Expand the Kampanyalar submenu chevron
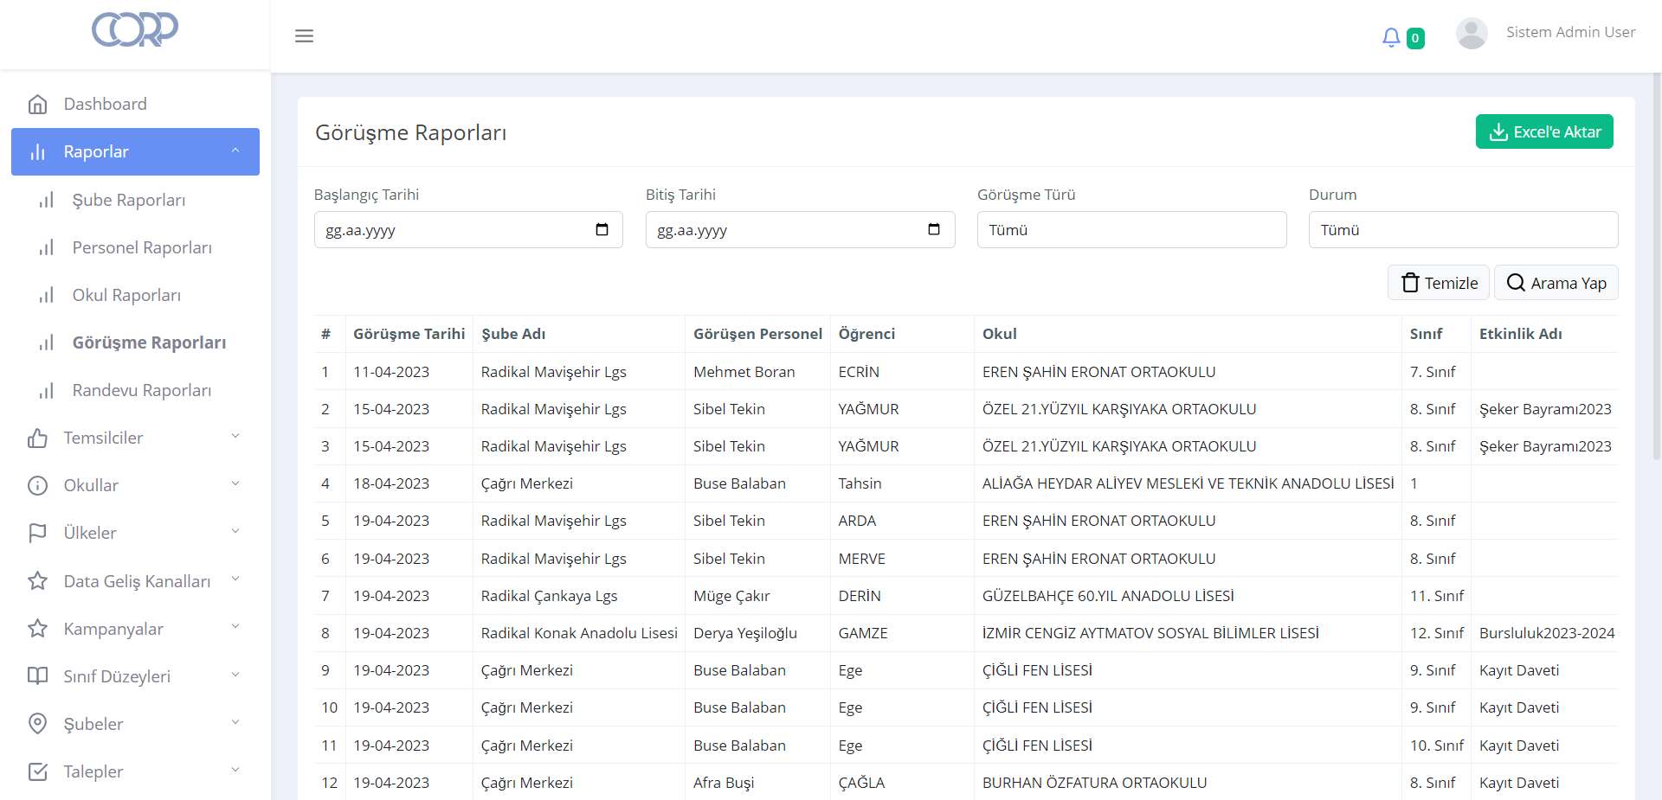The image size is (1662, 800). 235,627
